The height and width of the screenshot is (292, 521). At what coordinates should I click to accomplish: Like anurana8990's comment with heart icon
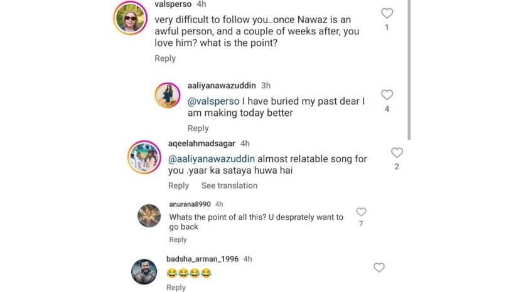pyautogui.click(x=361, y=212)
